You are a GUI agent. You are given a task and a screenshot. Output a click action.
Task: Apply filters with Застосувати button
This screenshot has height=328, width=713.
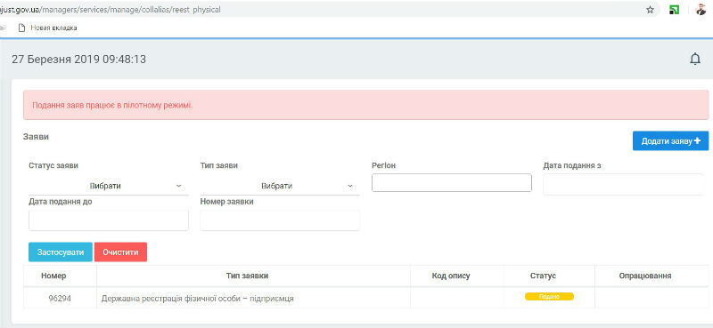(x=61, y=252)
